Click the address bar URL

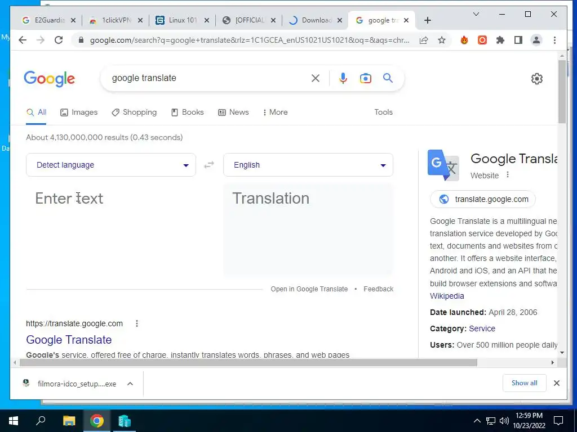point(250,40)
